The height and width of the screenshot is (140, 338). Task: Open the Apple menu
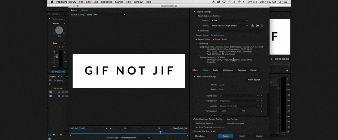(x=52, y=2)
